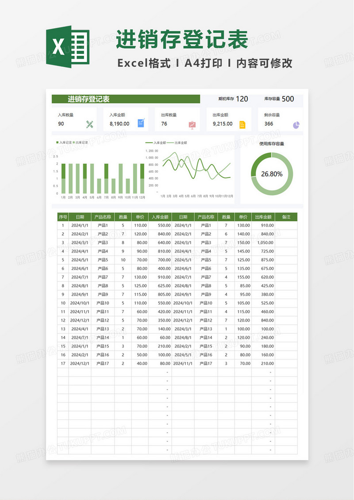Click the green Excel logo icon
The image size is (354, 500).
tap(68, 46)
